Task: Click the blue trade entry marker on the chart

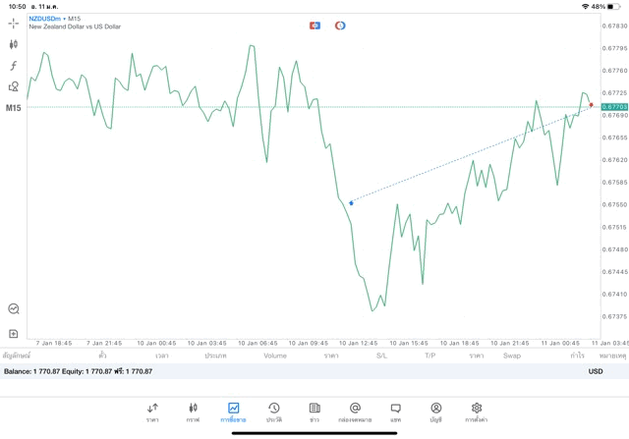Action: (x=351, y=202)
